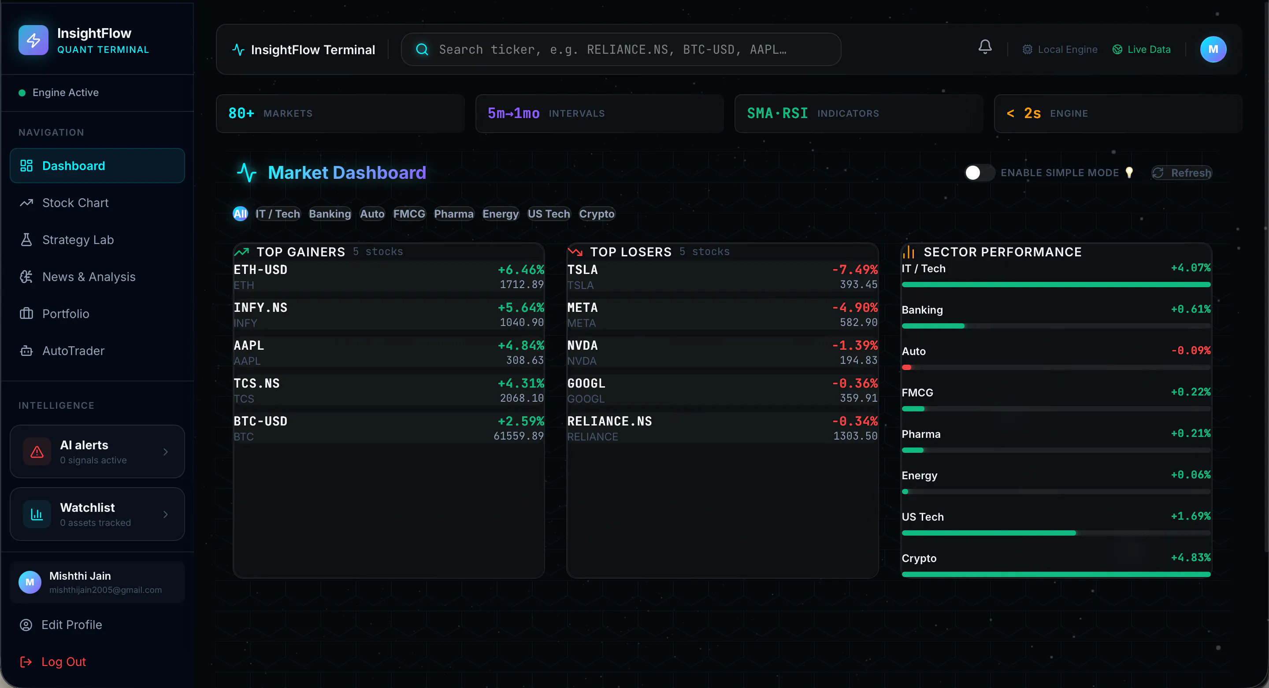Click the SMA·RSI Indicators stat card
Screen dimensions: 1269x688
click(x=859, y=113)
